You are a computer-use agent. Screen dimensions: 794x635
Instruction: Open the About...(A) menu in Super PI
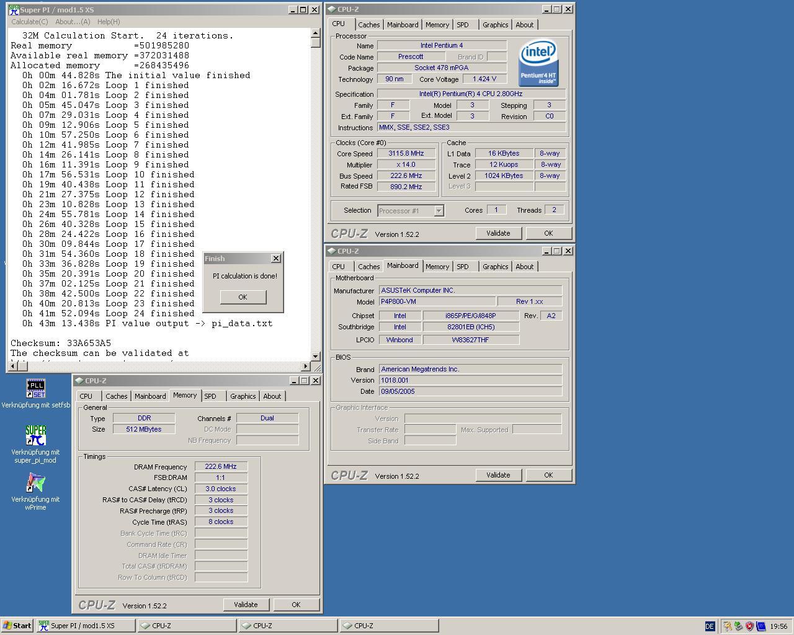pyautogui.click(x=73, y=22)
